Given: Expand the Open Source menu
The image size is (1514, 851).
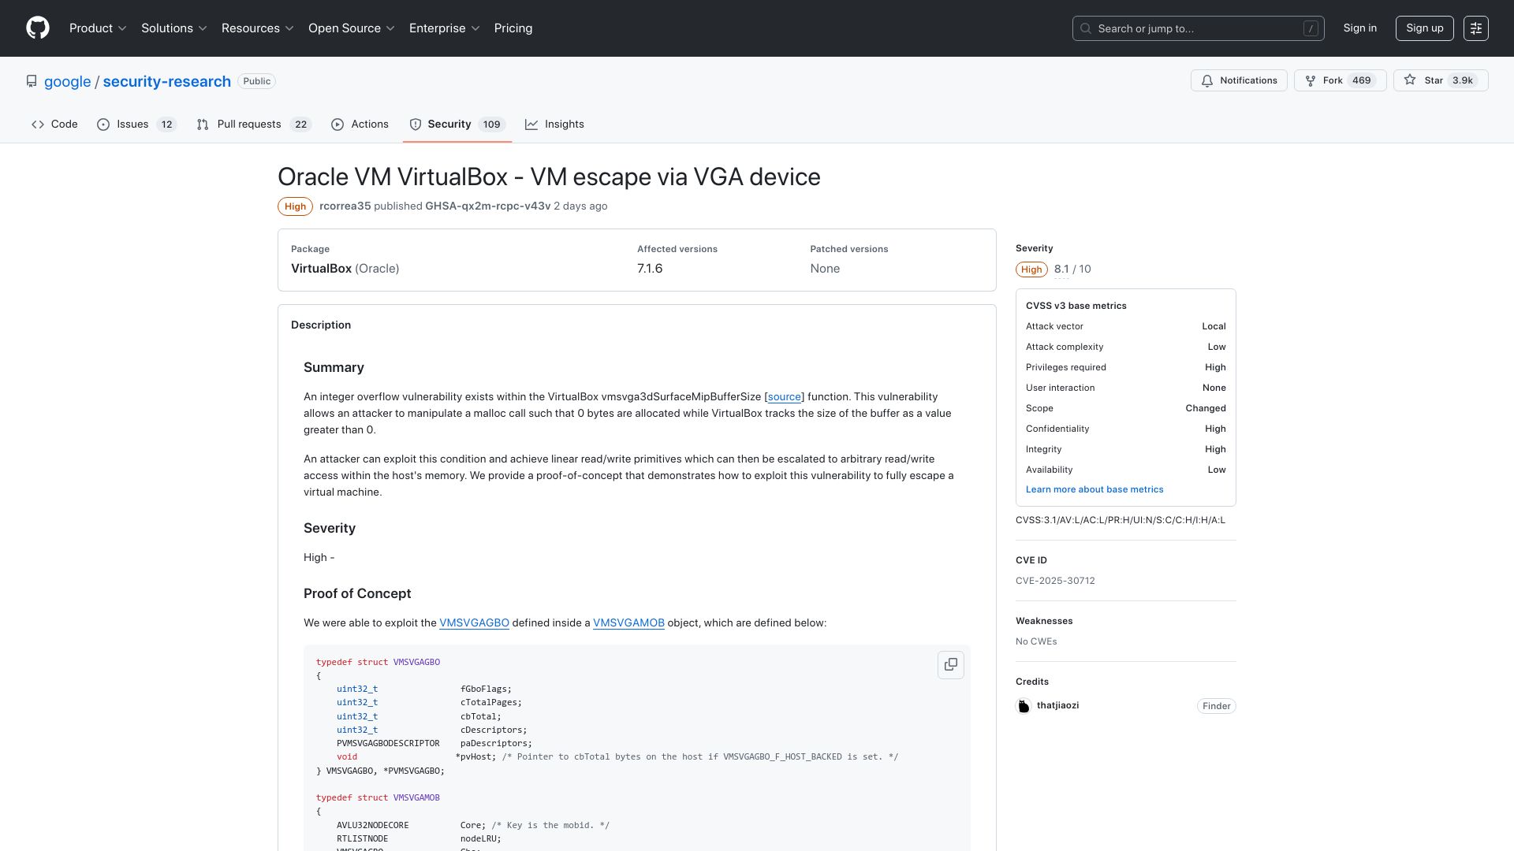Looking at the screenshot, I should pyautogui.click(x=352, y=28).
